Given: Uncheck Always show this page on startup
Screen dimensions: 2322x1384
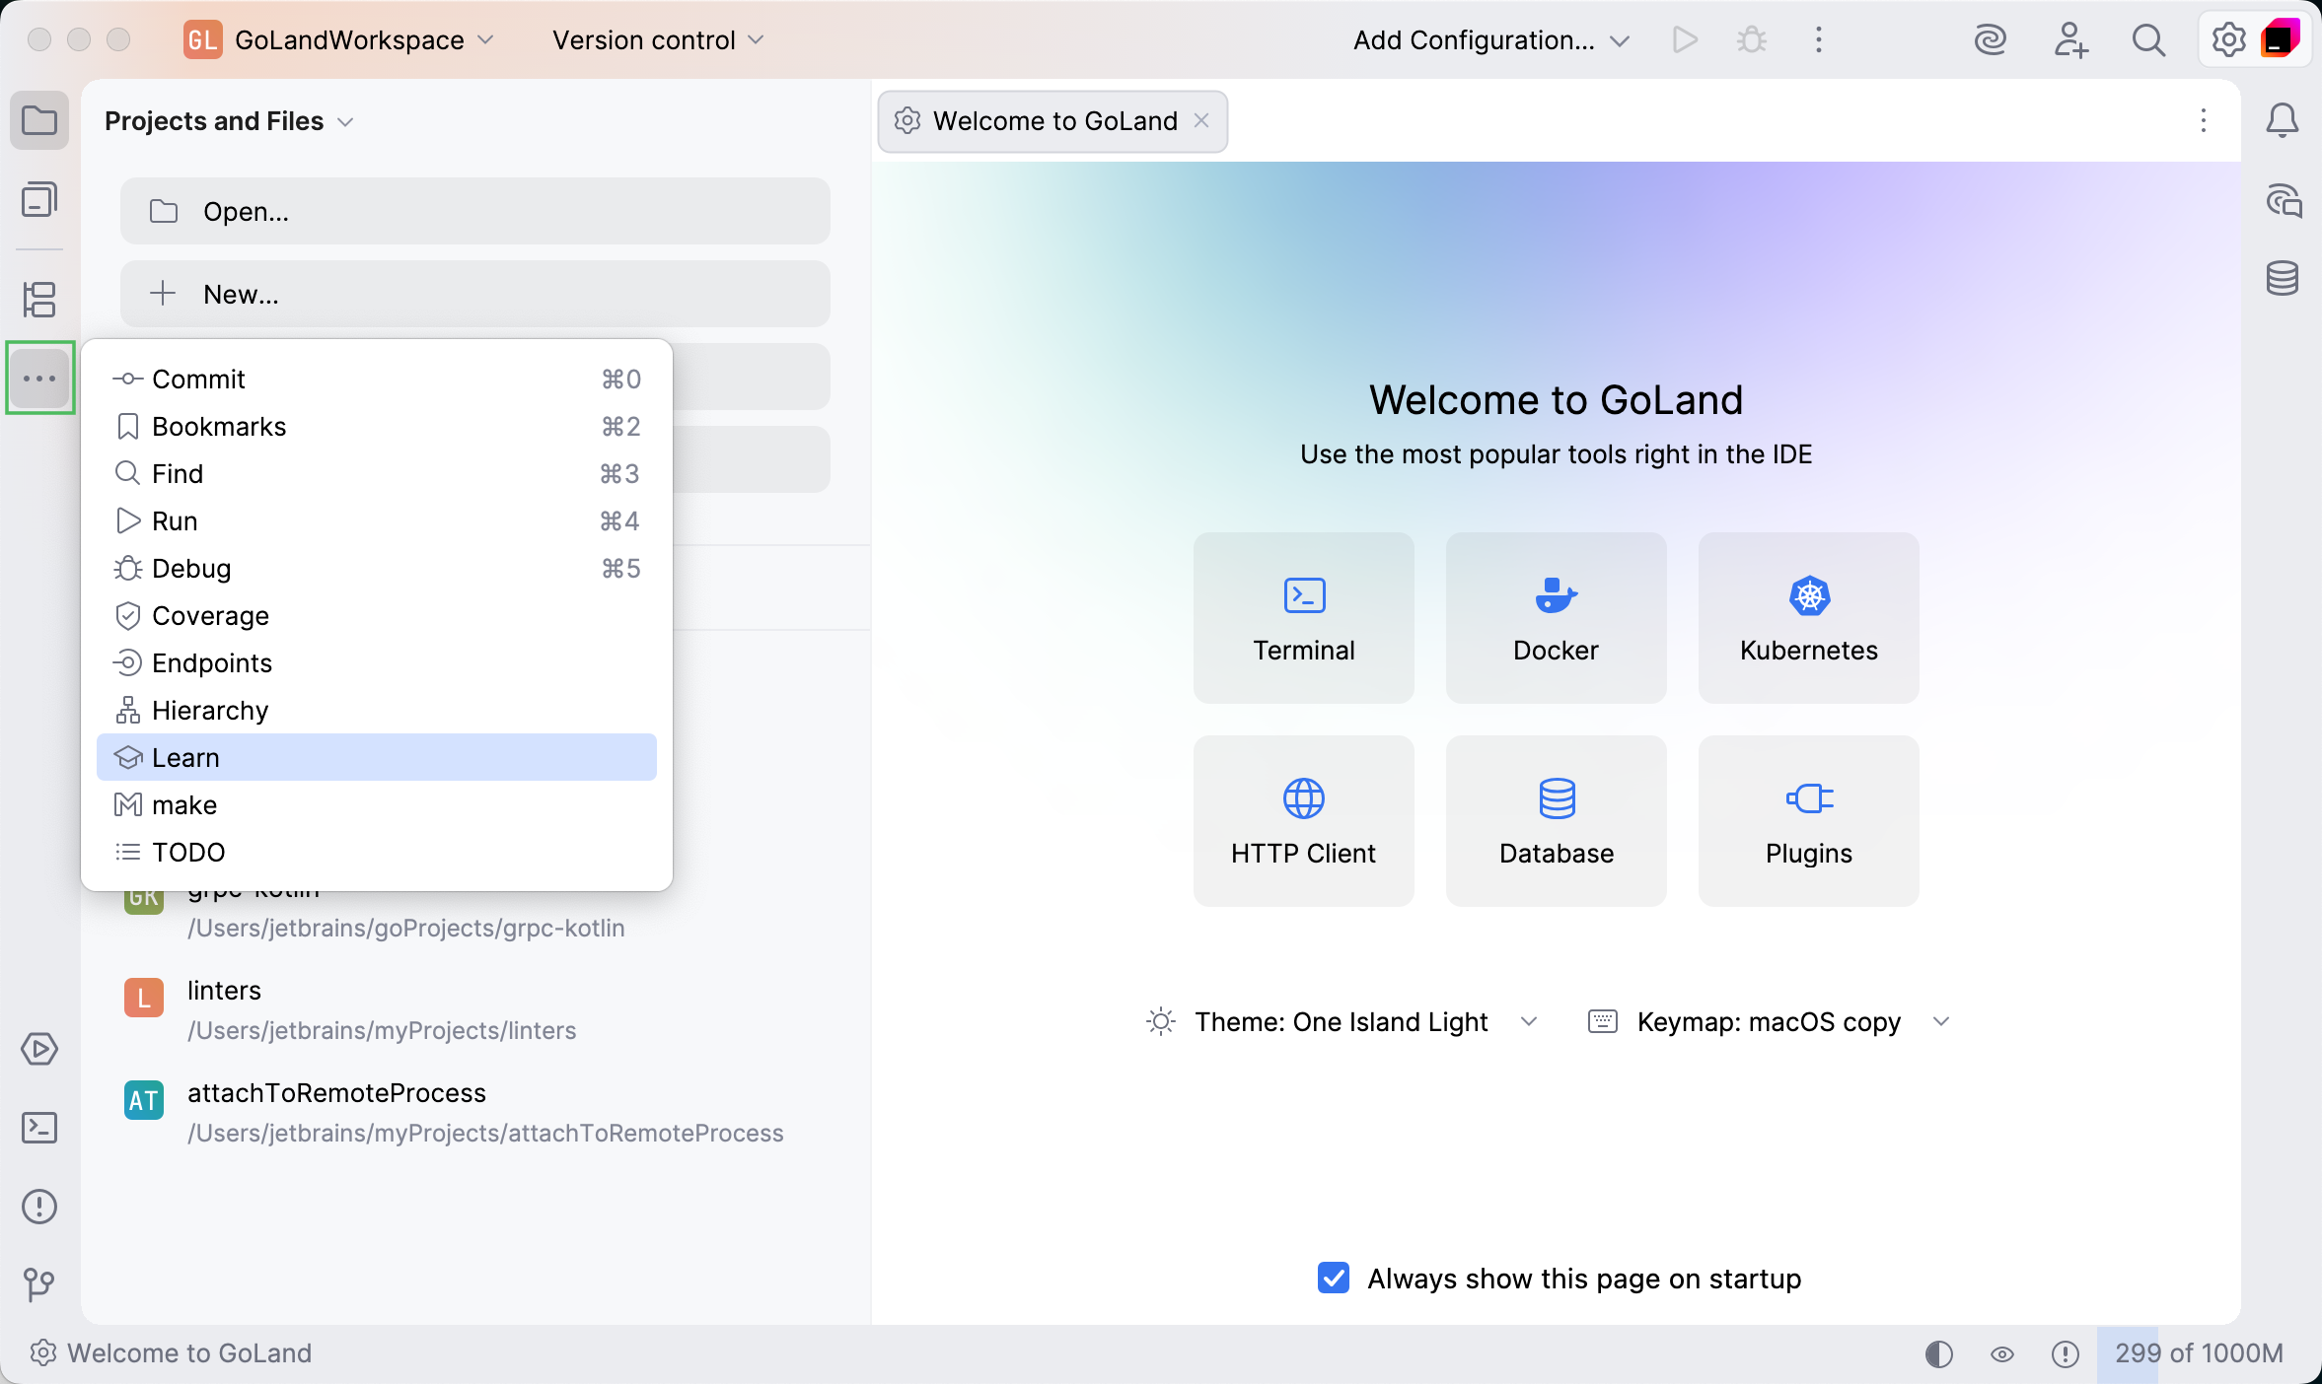Looking at the screenshot, I should pyautogui.click(x=1334, y=1279).
